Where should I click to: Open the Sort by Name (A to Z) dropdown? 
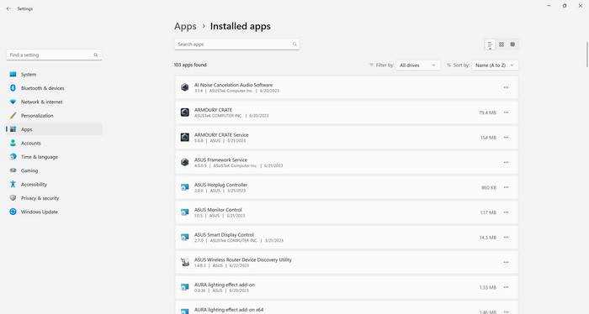pos(495,65)
